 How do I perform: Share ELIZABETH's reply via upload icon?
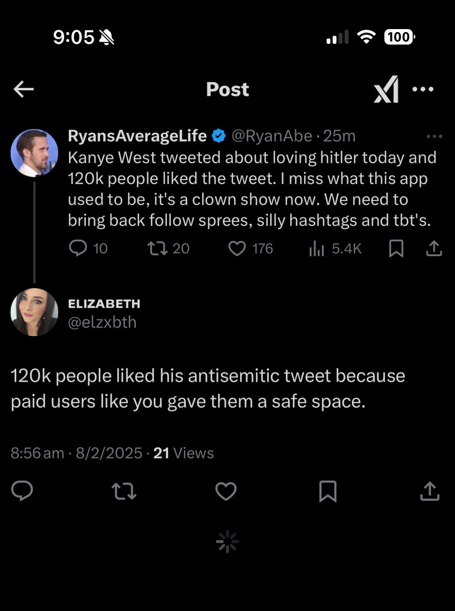pos(430,491)
